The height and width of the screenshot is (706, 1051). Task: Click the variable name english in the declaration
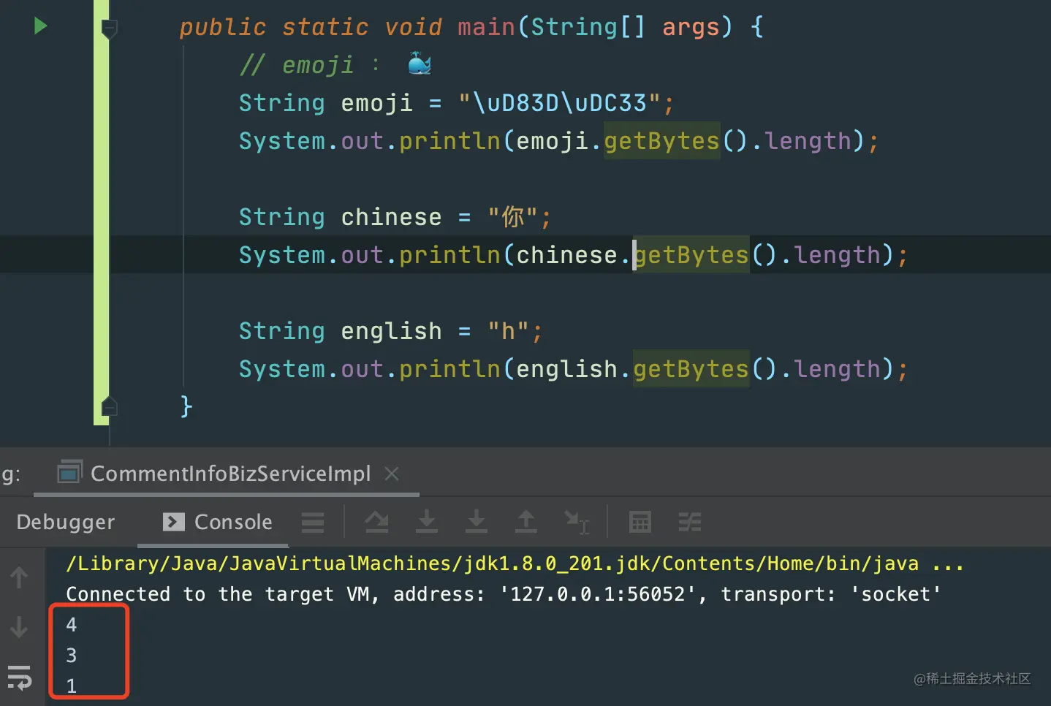(x=391, y=331)
